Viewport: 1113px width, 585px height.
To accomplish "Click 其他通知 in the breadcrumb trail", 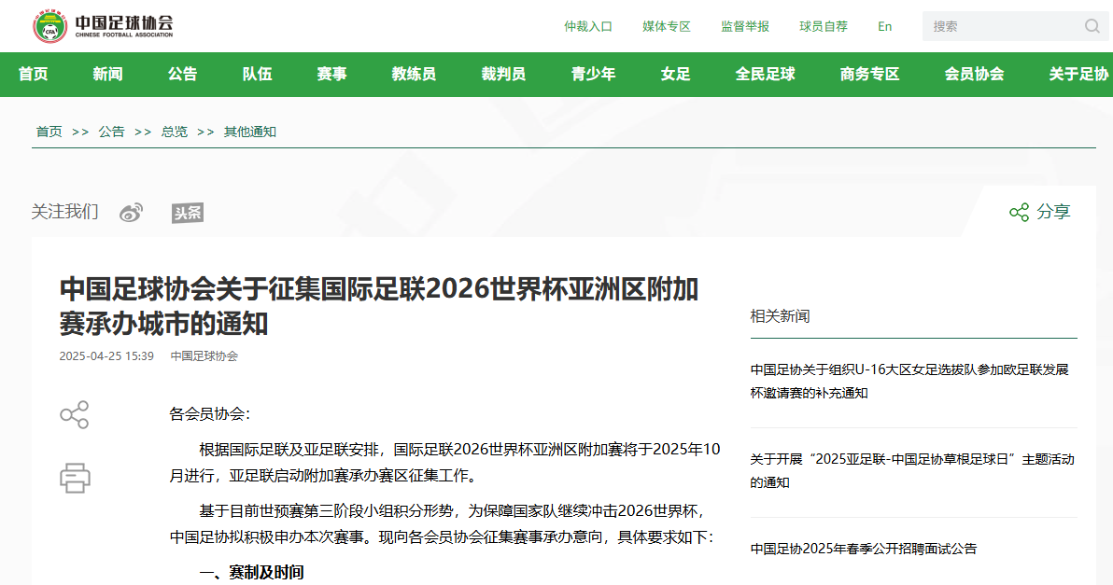I will [250, 132].
